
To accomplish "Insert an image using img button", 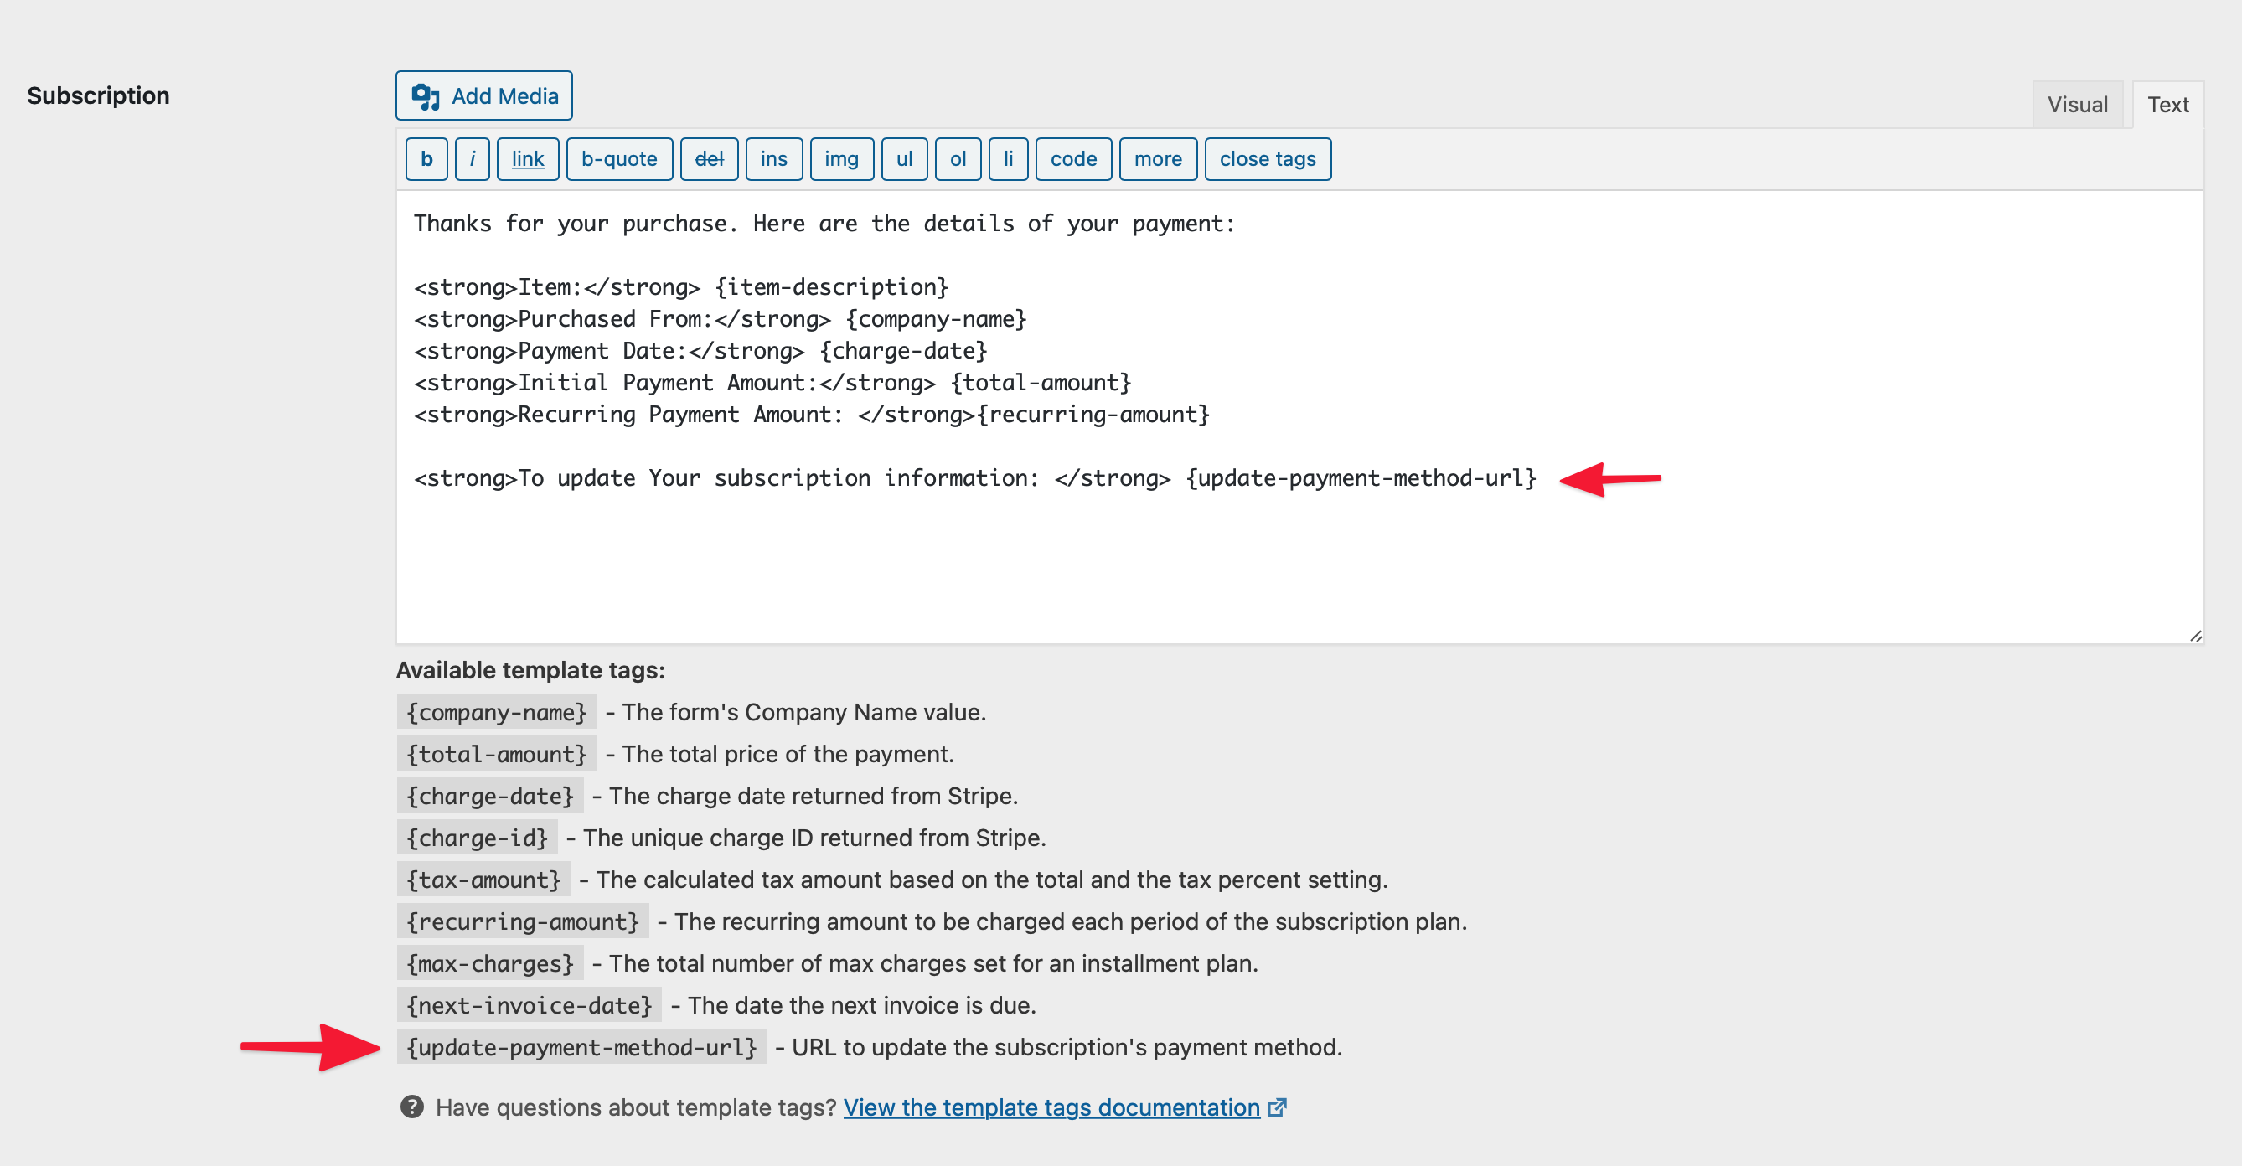I will tap(841, 159).
